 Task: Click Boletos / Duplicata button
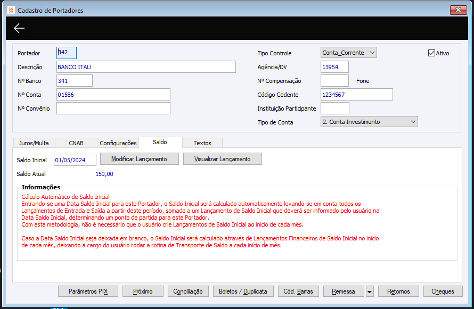[243, 291]
